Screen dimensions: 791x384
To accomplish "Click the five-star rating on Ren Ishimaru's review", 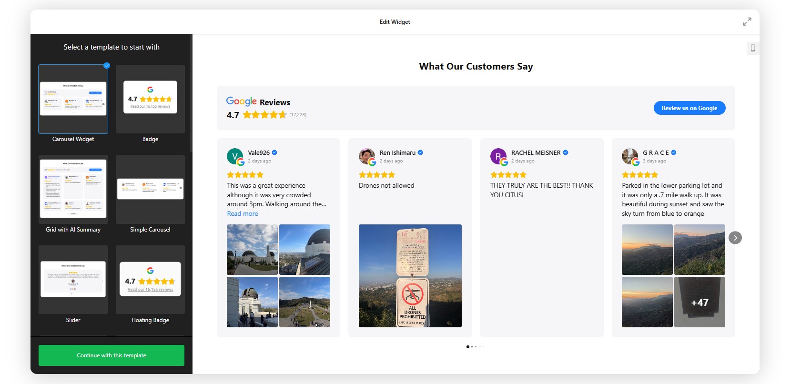I will 377,175.
